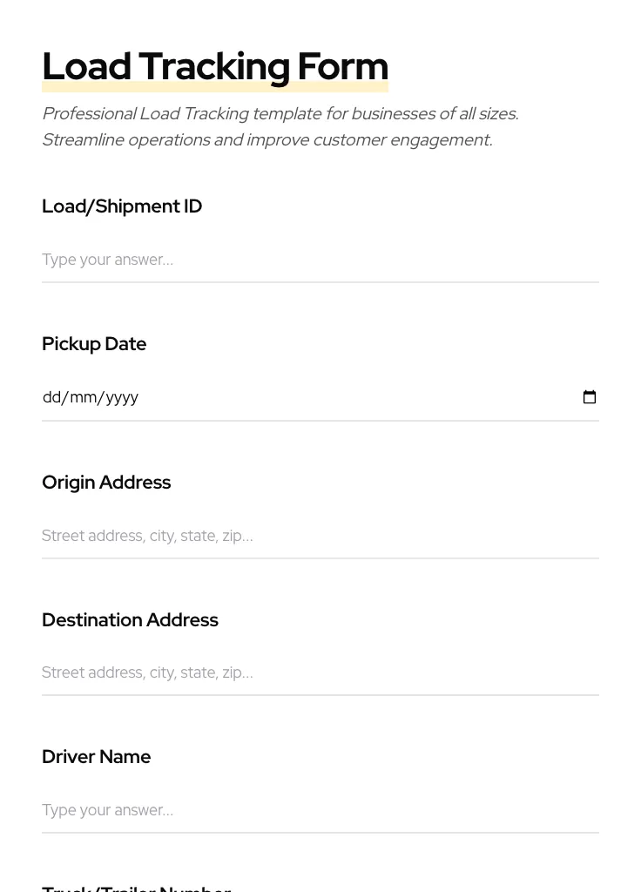Image resolution: width=641 pixels, height=892 pixels.
Task: Select the Load Tracking Form title text
Action: (x=215, y=65)
